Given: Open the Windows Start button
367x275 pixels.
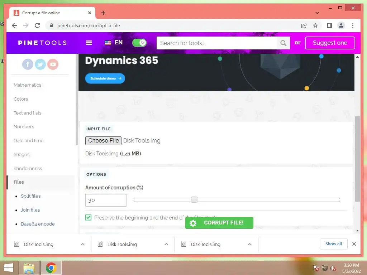Looking at the screenshot, I should (9, 268).
